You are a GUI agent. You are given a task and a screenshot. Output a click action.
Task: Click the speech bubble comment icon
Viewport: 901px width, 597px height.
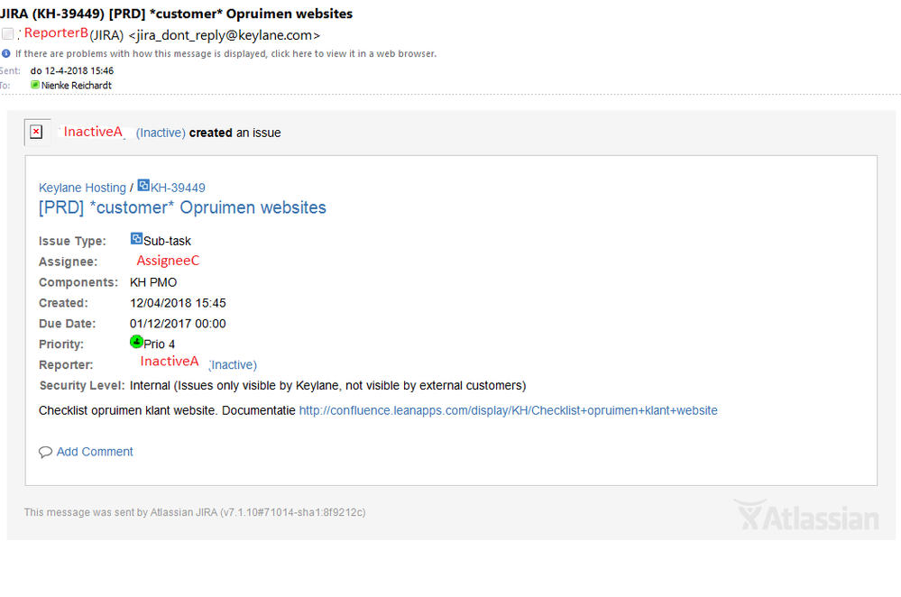click(45, 452)
